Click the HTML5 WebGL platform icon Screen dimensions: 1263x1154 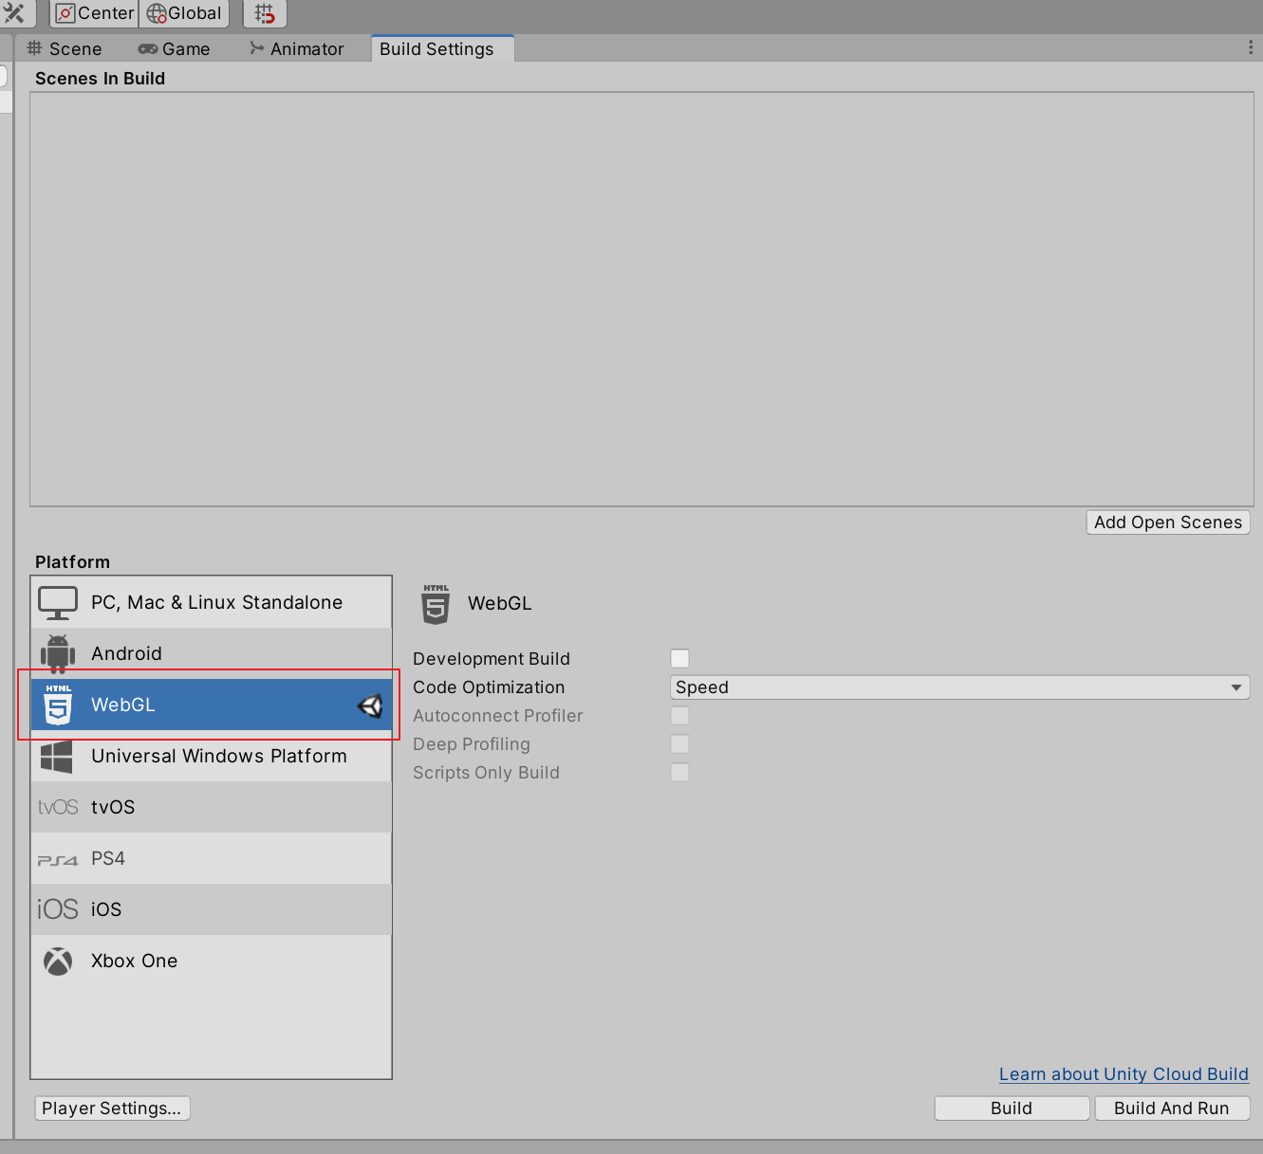(x=57, y=705)
